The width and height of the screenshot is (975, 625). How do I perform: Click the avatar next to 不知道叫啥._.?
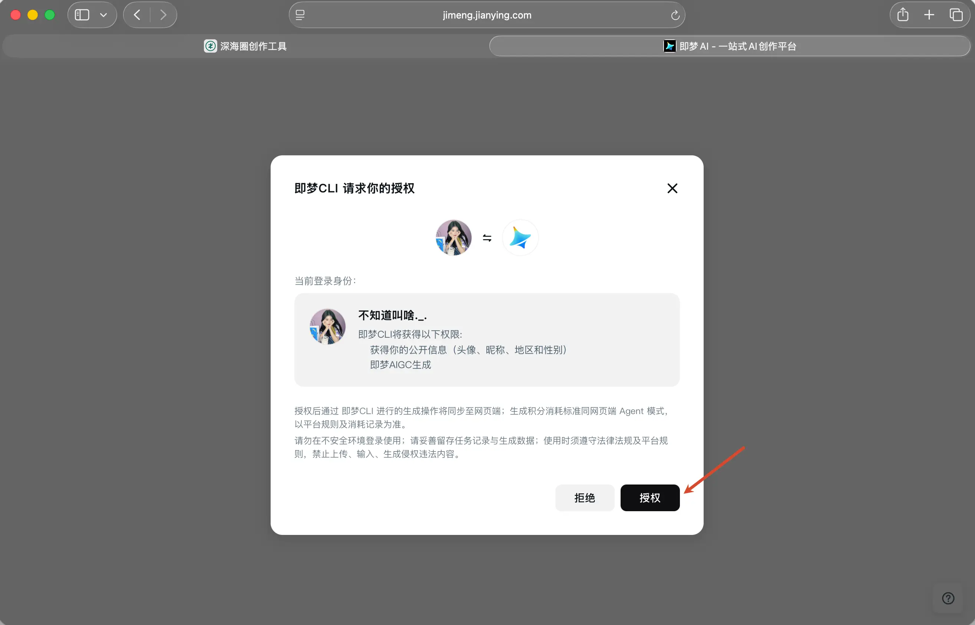pyautogui.click(x=327, y=327)
